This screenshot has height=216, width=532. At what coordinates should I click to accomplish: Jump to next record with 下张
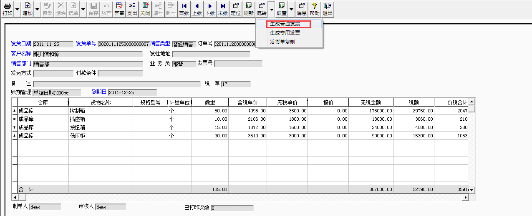[x=210, y=9]
